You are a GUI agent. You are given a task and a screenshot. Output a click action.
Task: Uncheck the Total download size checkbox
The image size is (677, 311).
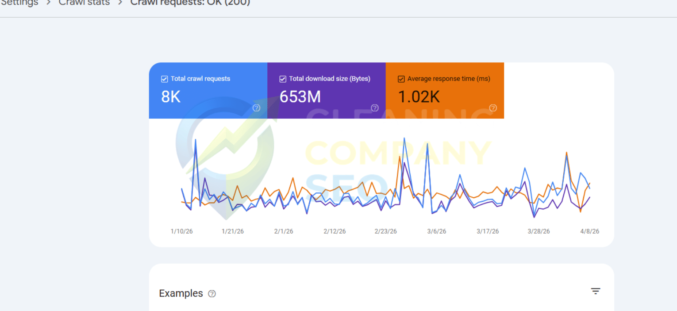pyautogui.click(x=282, y=79)
